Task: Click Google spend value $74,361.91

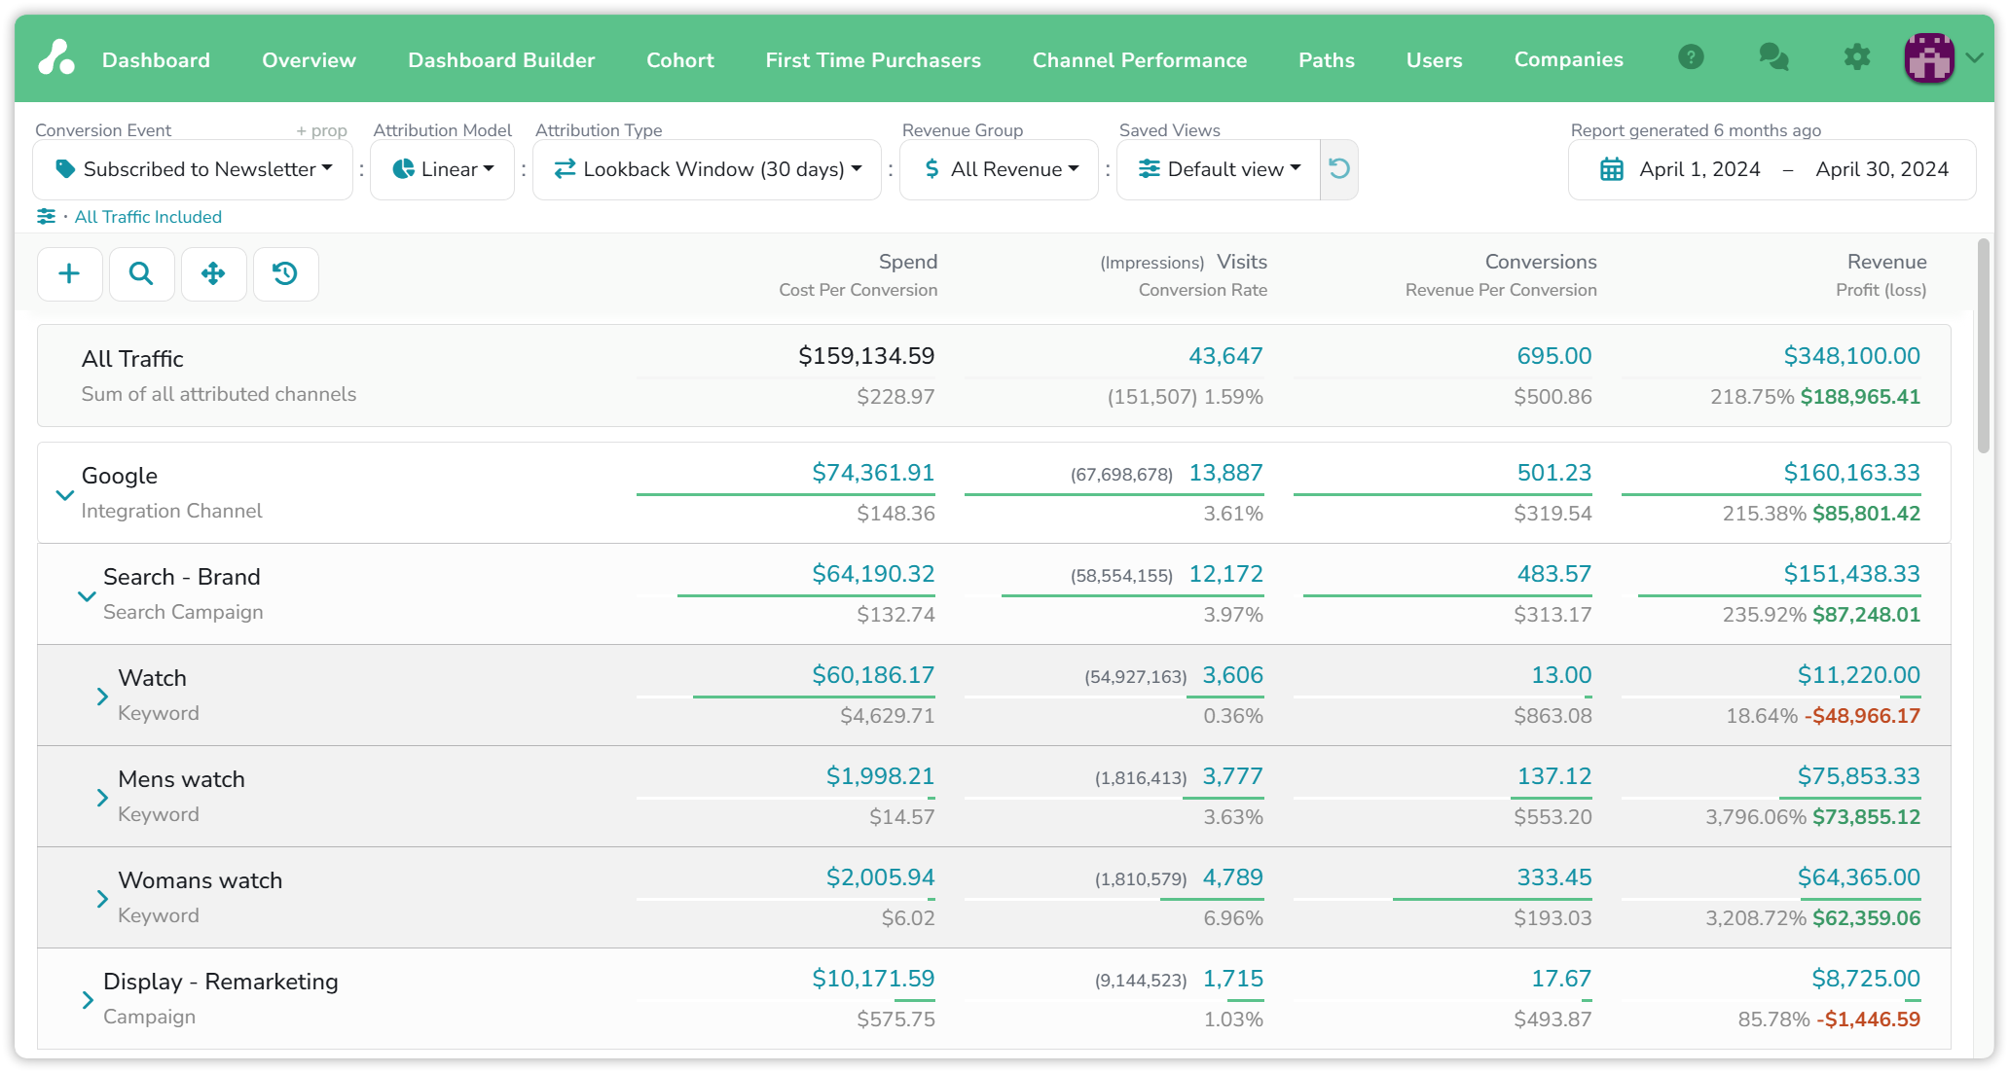Action: point(873,473)
